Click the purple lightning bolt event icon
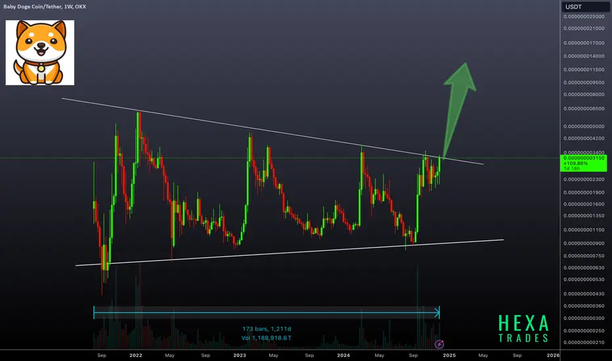612x361 pixels. click(x=439, y=344)
